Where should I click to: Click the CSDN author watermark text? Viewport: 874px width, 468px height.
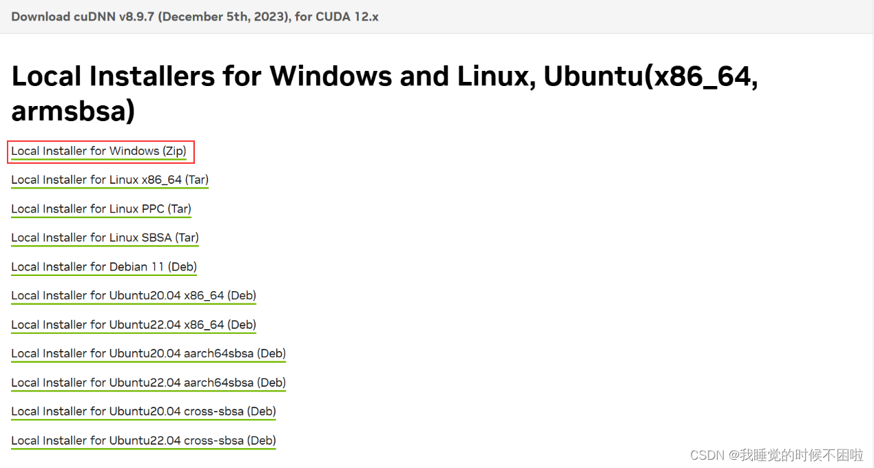[x=776, y=455]
